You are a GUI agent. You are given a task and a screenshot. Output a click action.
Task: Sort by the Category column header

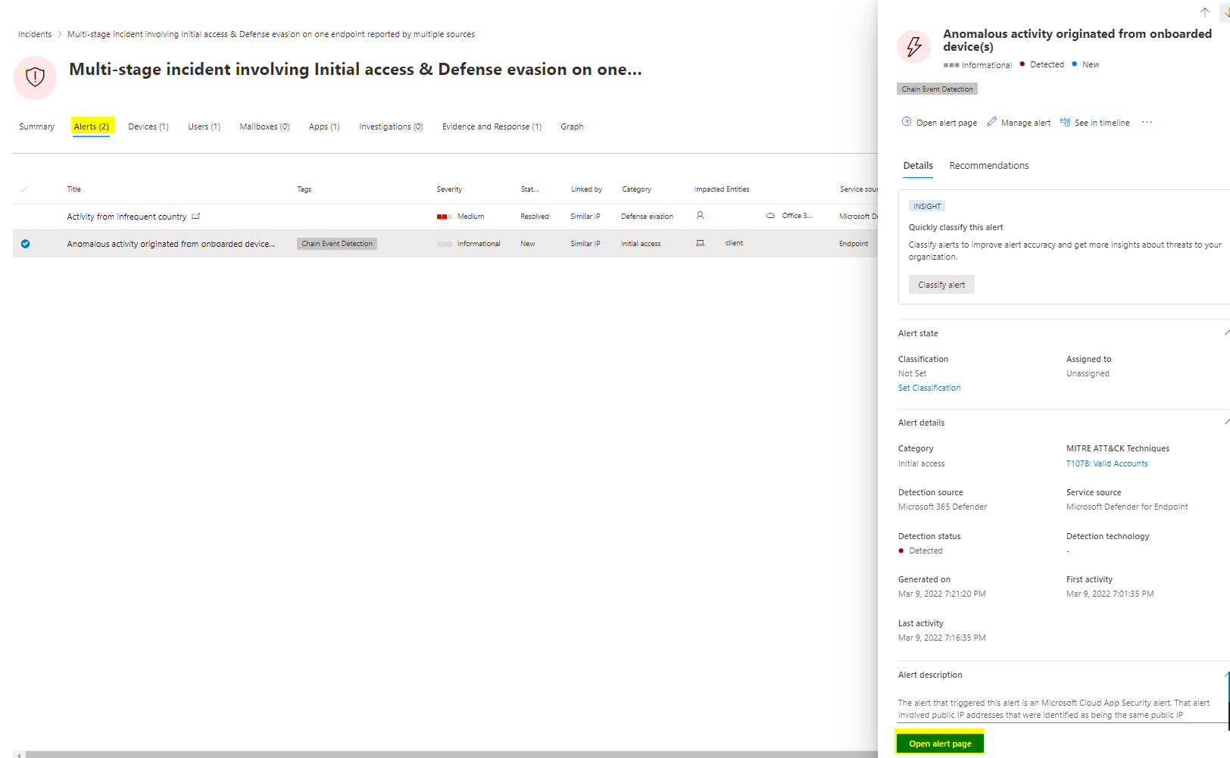pos(636,189)
